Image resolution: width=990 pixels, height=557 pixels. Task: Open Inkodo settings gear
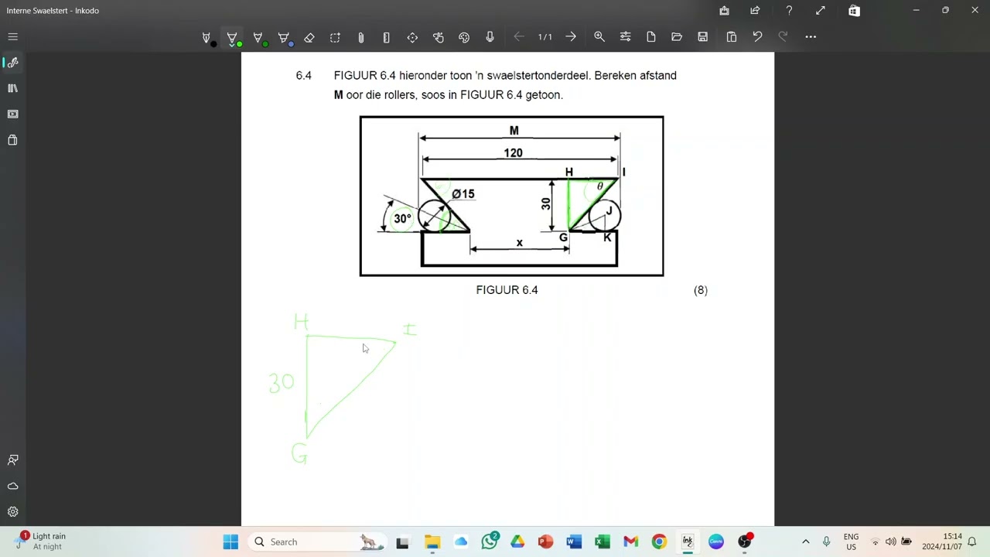click(12, 512)
